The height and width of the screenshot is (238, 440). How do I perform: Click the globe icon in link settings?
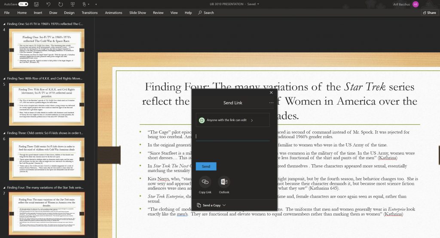[x=202, y=120]
